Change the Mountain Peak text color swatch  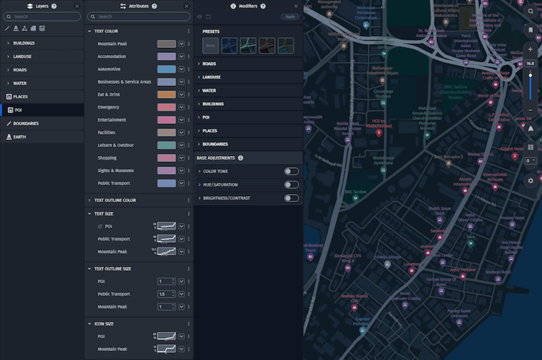pyautogui.click(x=167, y=44)
